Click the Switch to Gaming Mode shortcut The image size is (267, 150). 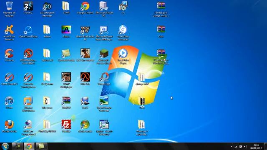pos(28,77)
